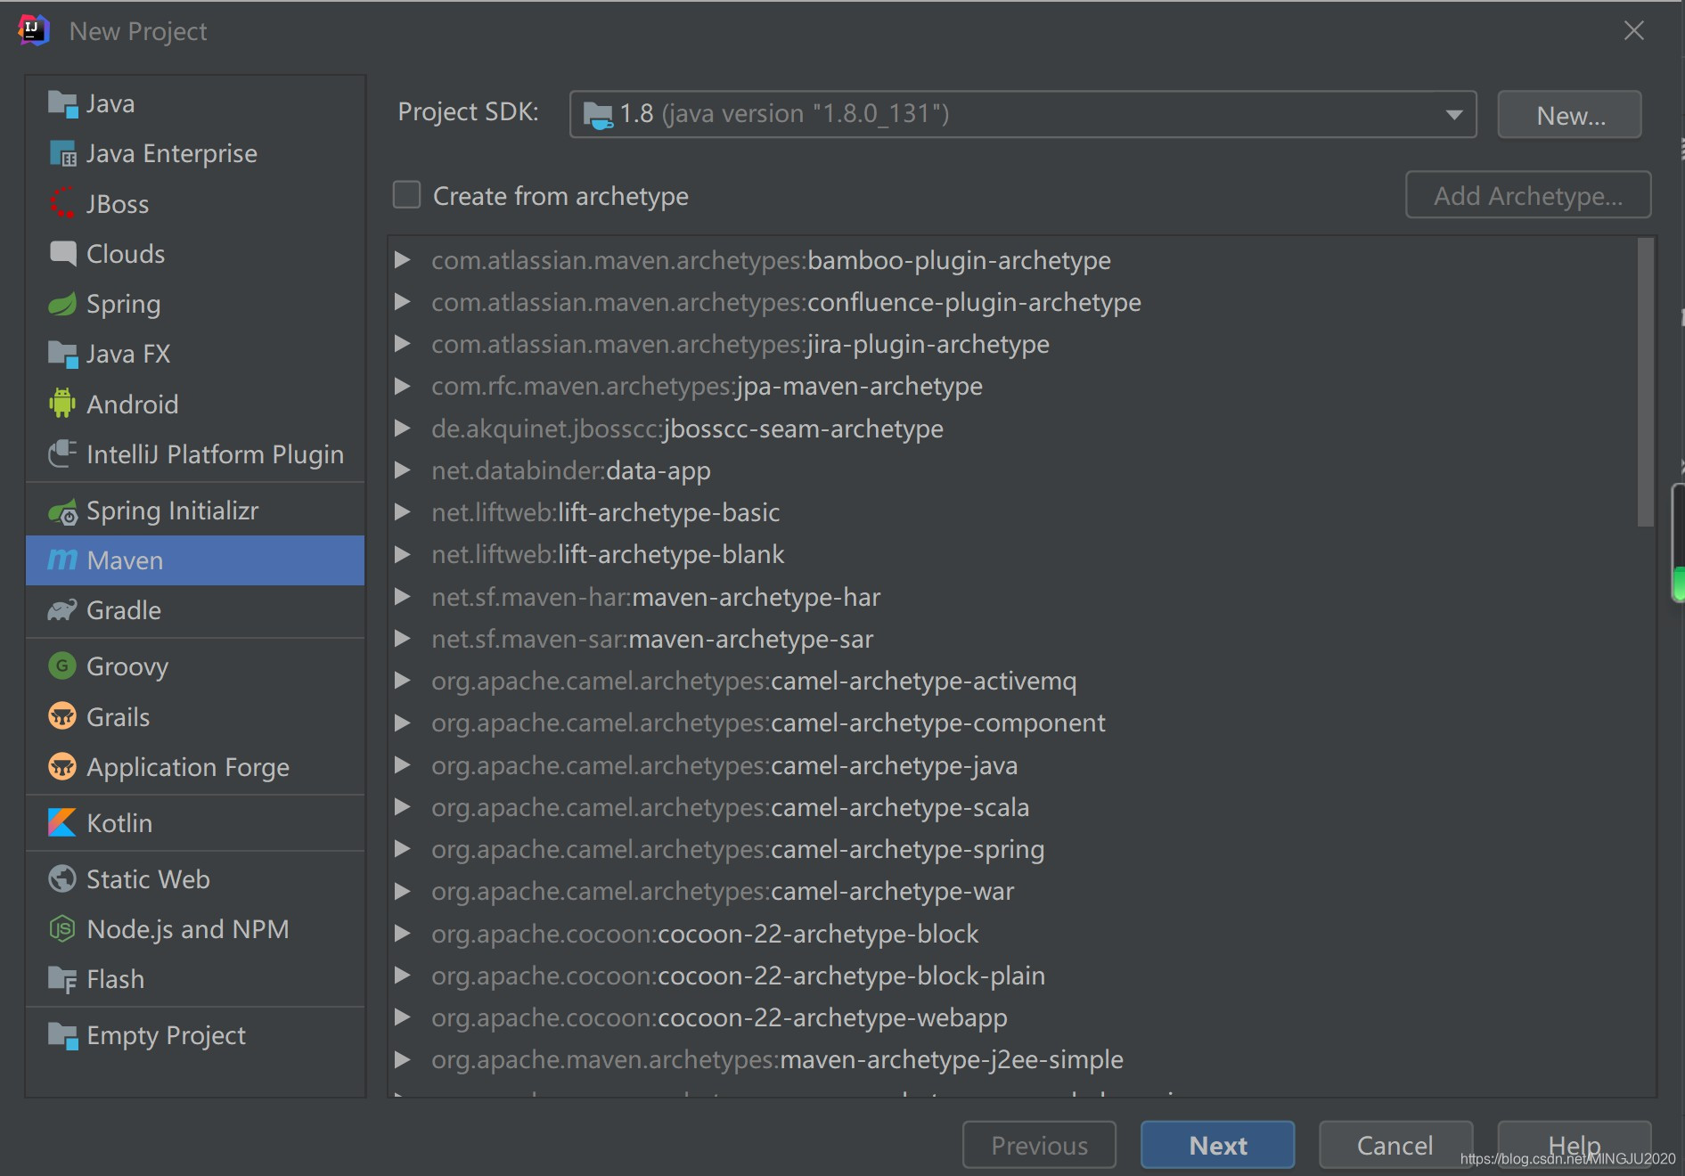This screenshot has height=1176, width=1685.
Task: Select the Java project type icon
Action: 62,104
